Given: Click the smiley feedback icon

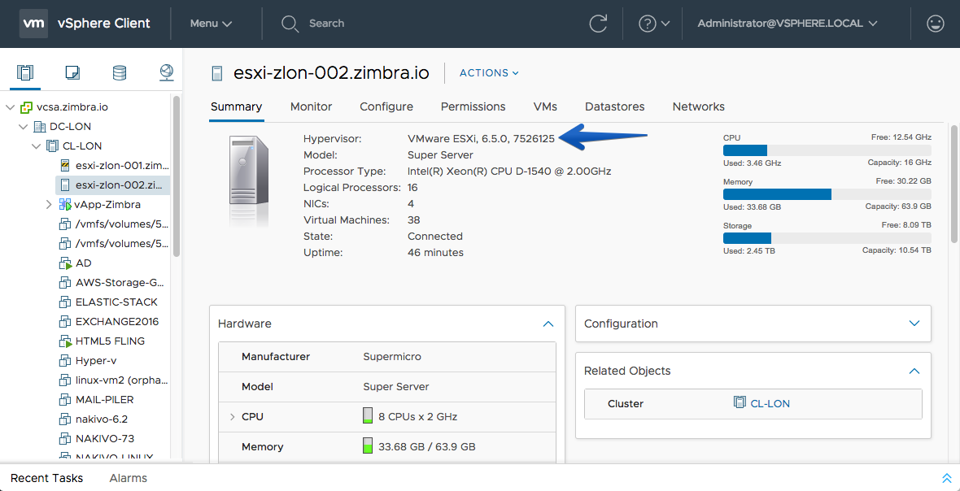Looking at the screenshot, I should 935,24.
